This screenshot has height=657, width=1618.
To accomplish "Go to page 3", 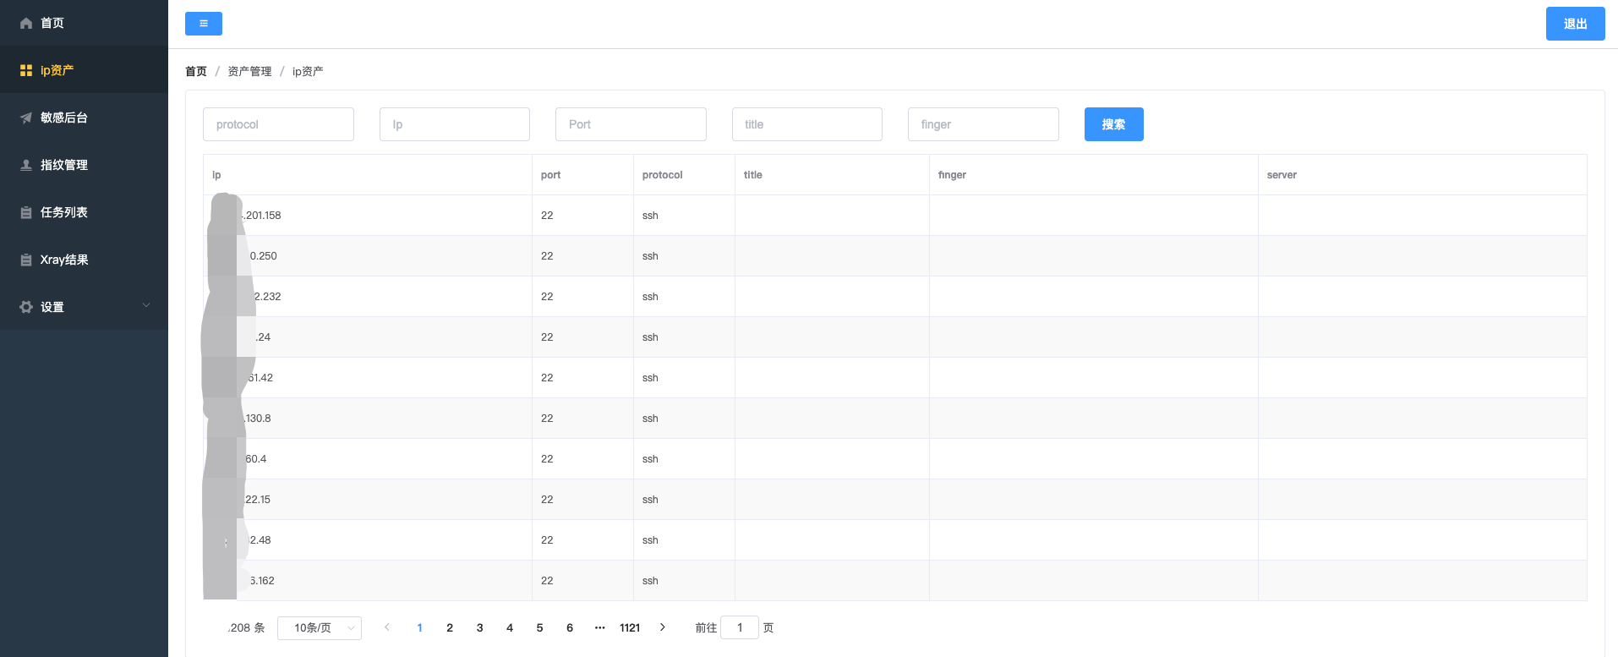I will 479,627.
